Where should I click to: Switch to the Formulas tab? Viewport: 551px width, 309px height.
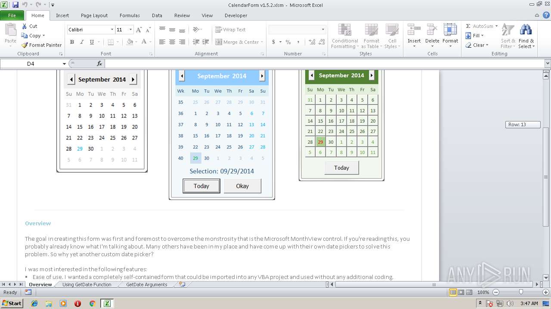pos(130,15)
